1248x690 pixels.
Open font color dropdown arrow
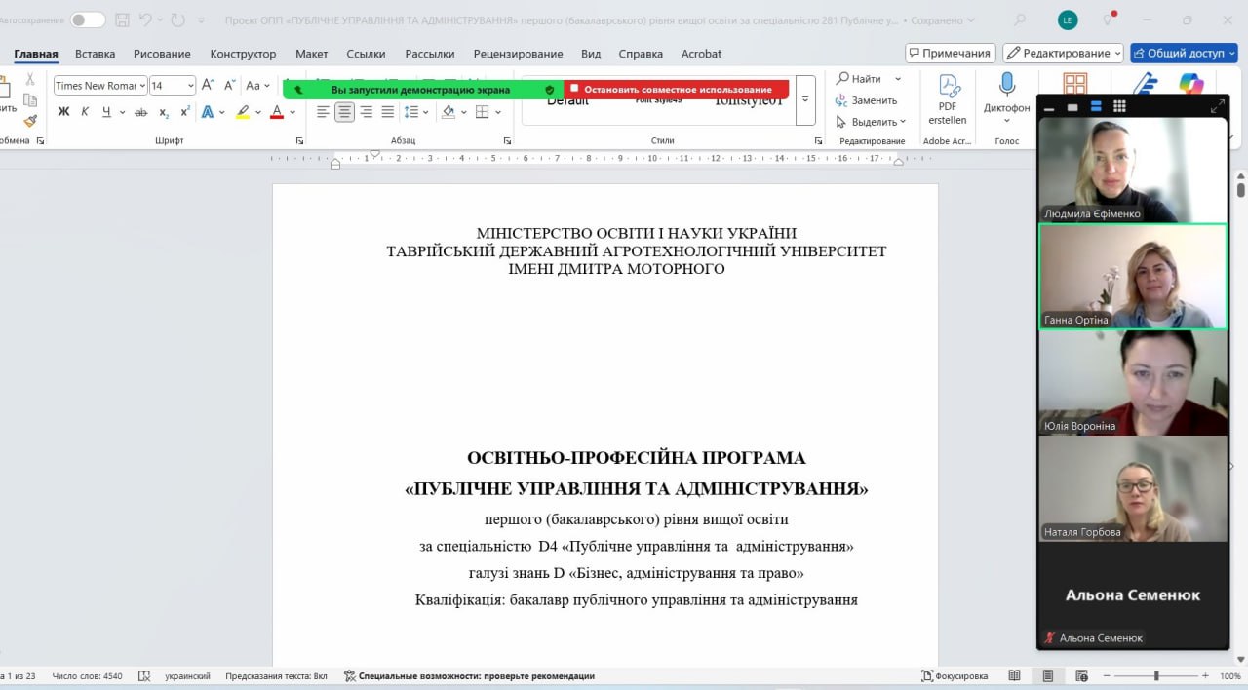293,112
